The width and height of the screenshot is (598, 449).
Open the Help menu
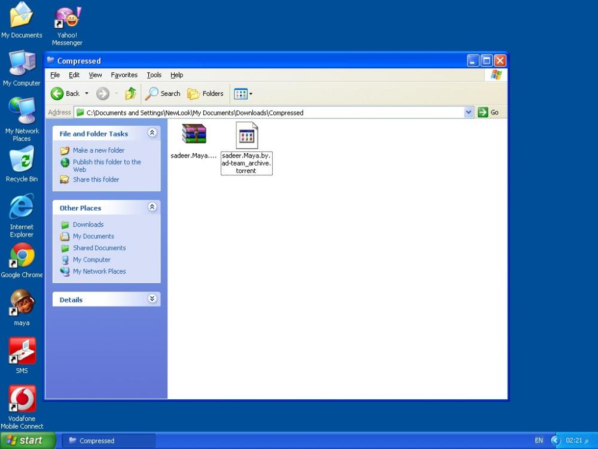(176, 75)
